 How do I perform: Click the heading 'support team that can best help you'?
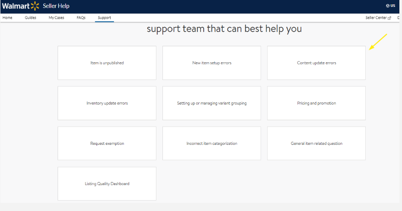[224, 29]
